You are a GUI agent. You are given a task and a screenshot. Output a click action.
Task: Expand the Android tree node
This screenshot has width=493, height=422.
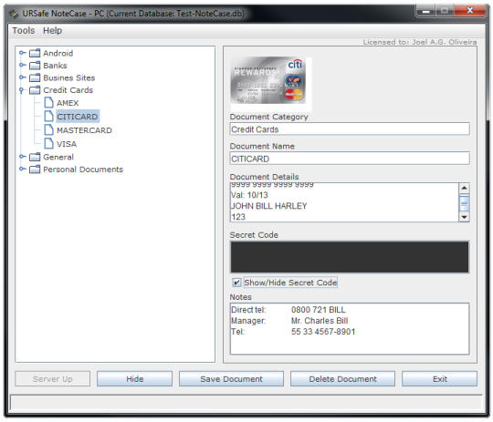[x=22, y=53]
